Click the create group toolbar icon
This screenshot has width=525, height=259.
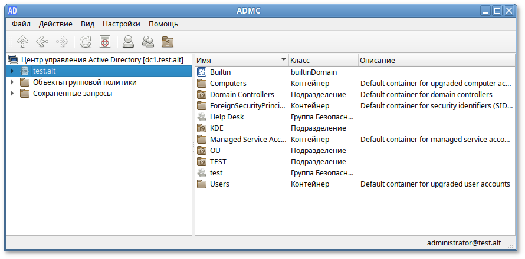click(x=147, y=42)
